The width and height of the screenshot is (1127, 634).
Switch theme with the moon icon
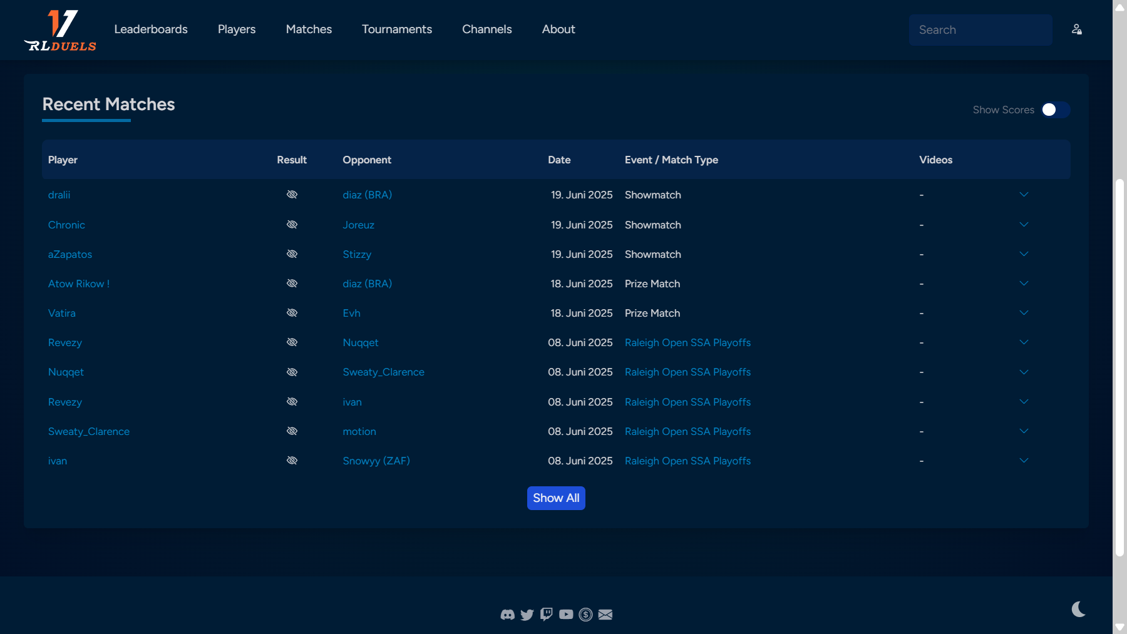point(1078,609)
